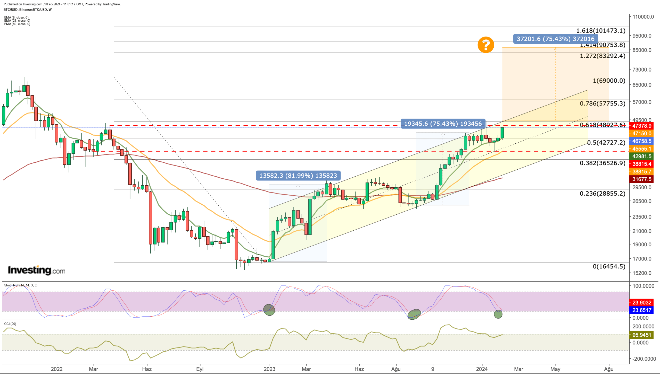The image size is (660, 374).
Task: Click the orange 38815.7 price tag
Action: point(641,171)
